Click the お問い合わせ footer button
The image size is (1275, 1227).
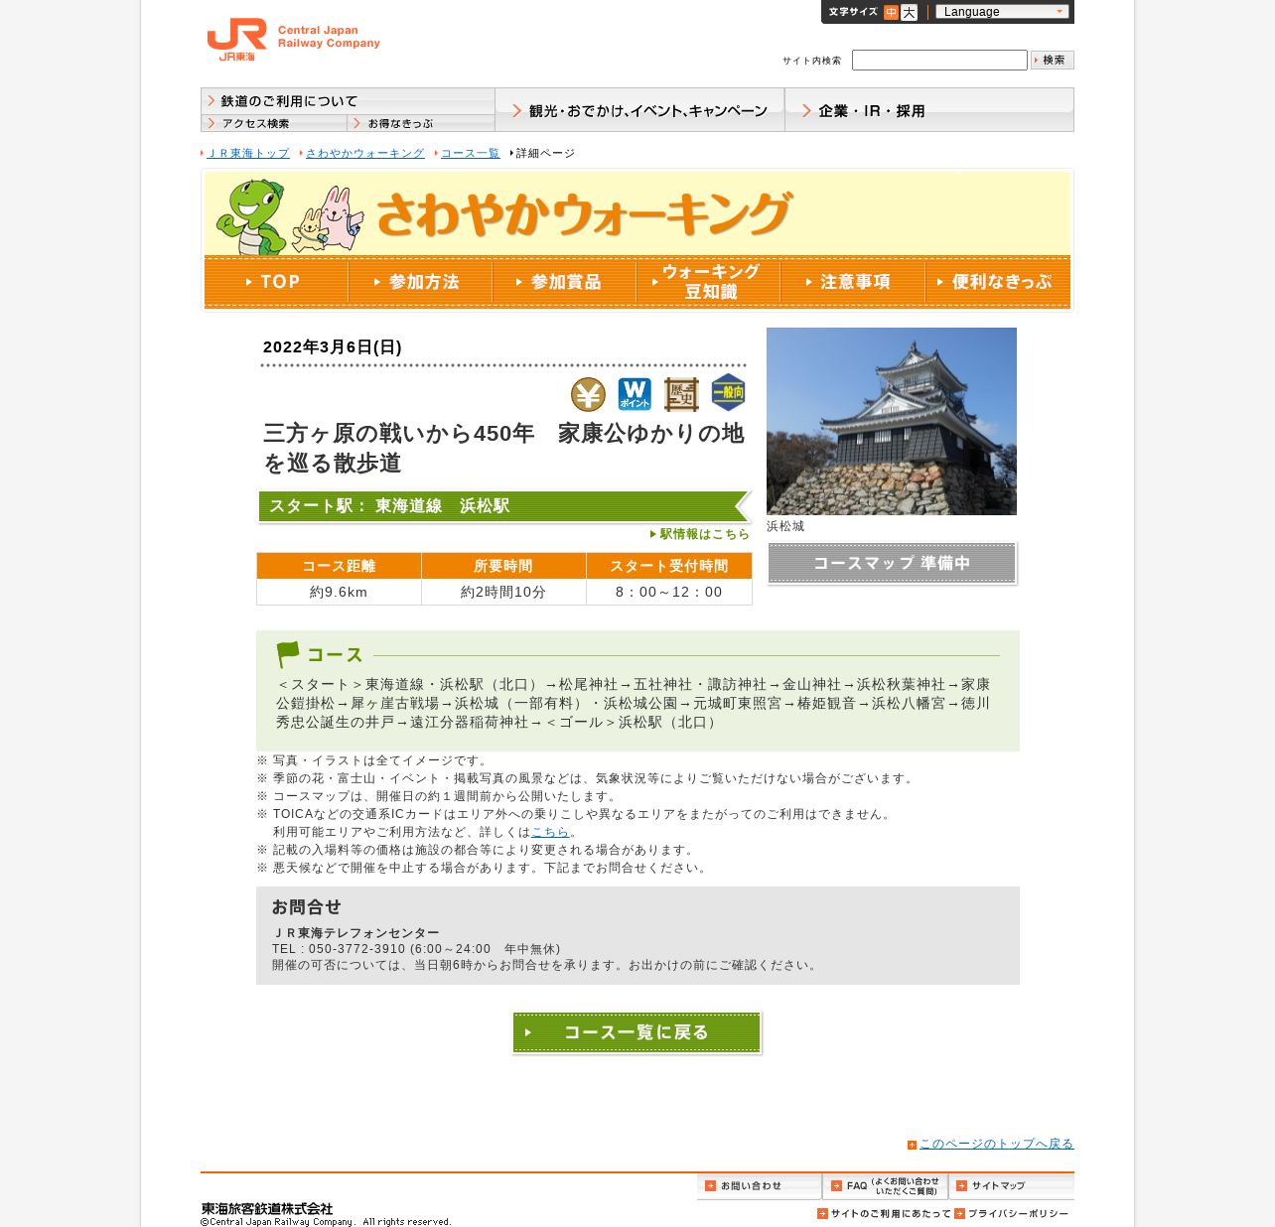[760, 1186]
